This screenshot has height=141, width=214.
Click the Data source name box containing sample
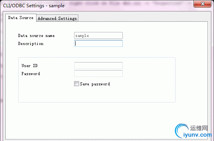[x=98, y=35]
